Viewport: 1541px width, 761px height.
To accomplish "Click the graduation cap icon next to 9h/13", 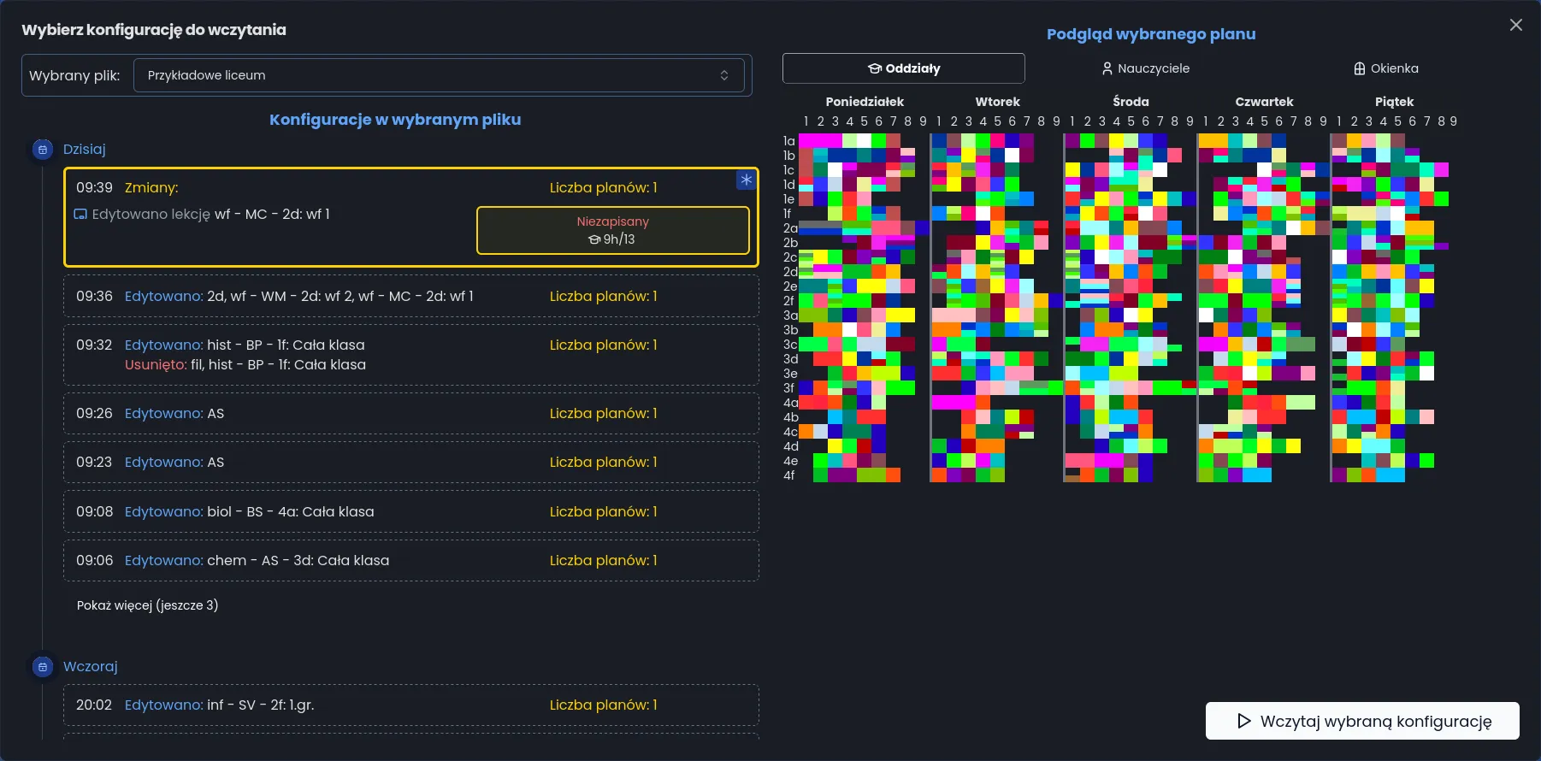I will [x=594, y=240].
